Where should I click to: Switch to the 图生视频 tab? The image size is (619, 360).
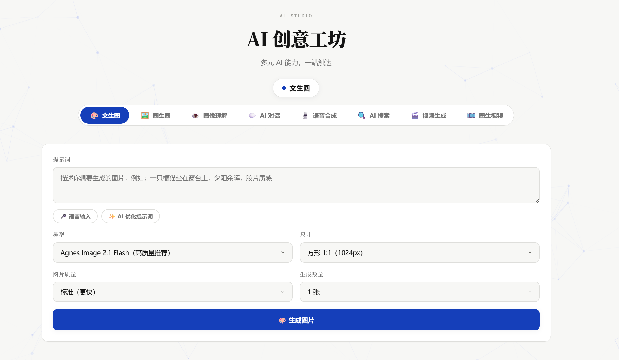point(485,115)
